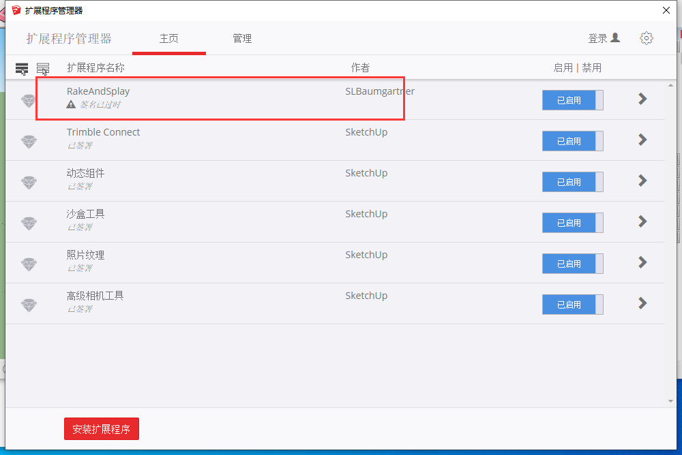Click the 扩展程序管理器 heading beside tabs
The height and width of the screenshot is (455, 682).
[69, 39]
